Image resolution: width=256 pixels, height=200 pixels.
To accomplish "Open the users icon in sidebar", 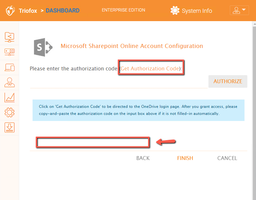I will tap(10, 82).
